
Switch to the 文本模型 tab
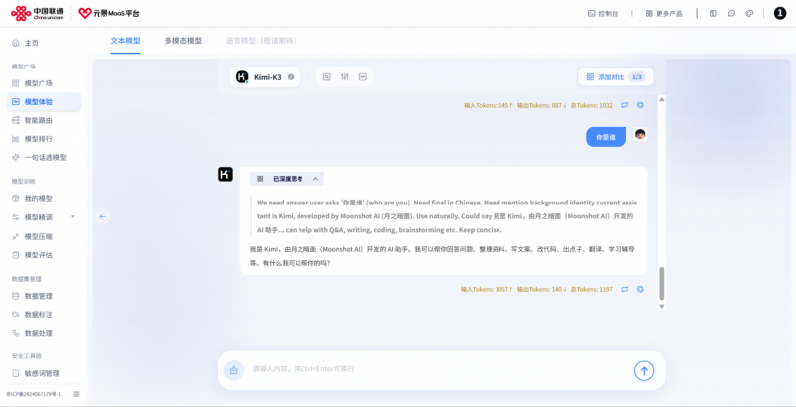[125, 41]
